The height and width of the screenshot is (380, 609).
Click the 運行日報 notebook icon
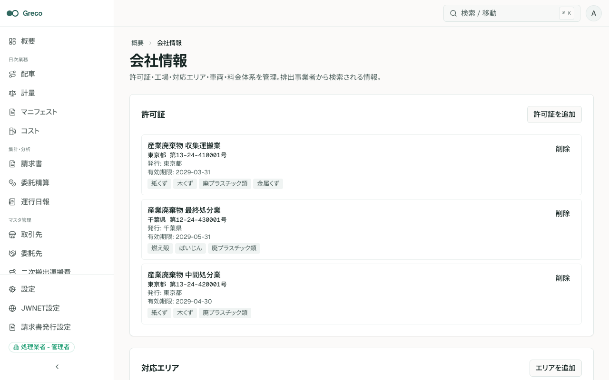[12, 202]
